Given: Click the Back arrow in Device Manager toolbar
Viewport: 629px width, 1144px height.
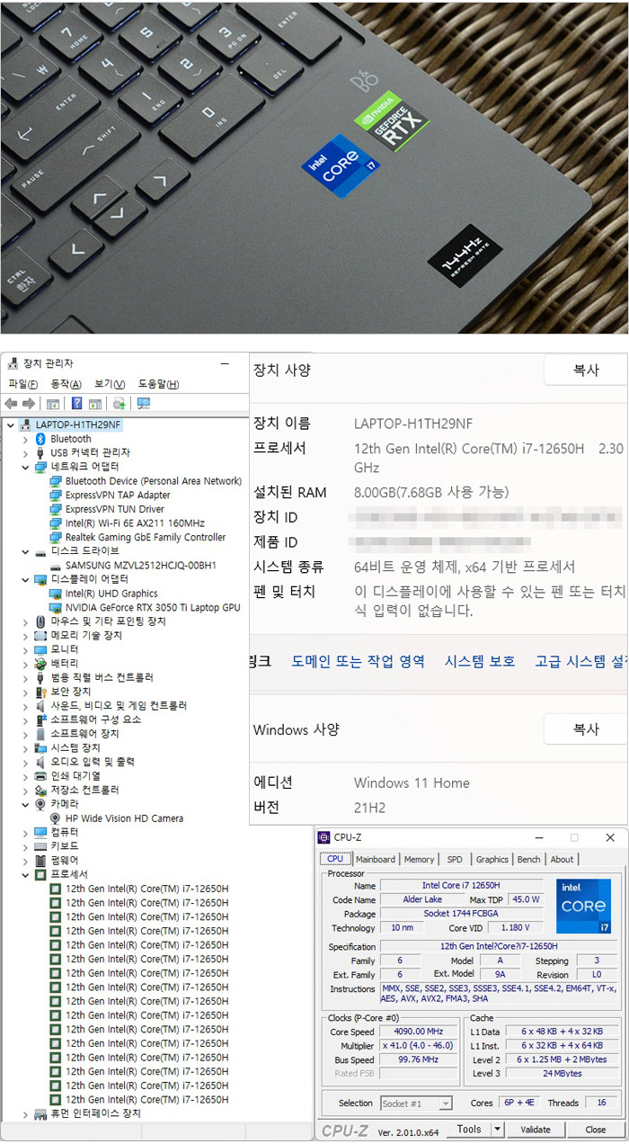Looking at the screenshot, I should coord(11,404).
